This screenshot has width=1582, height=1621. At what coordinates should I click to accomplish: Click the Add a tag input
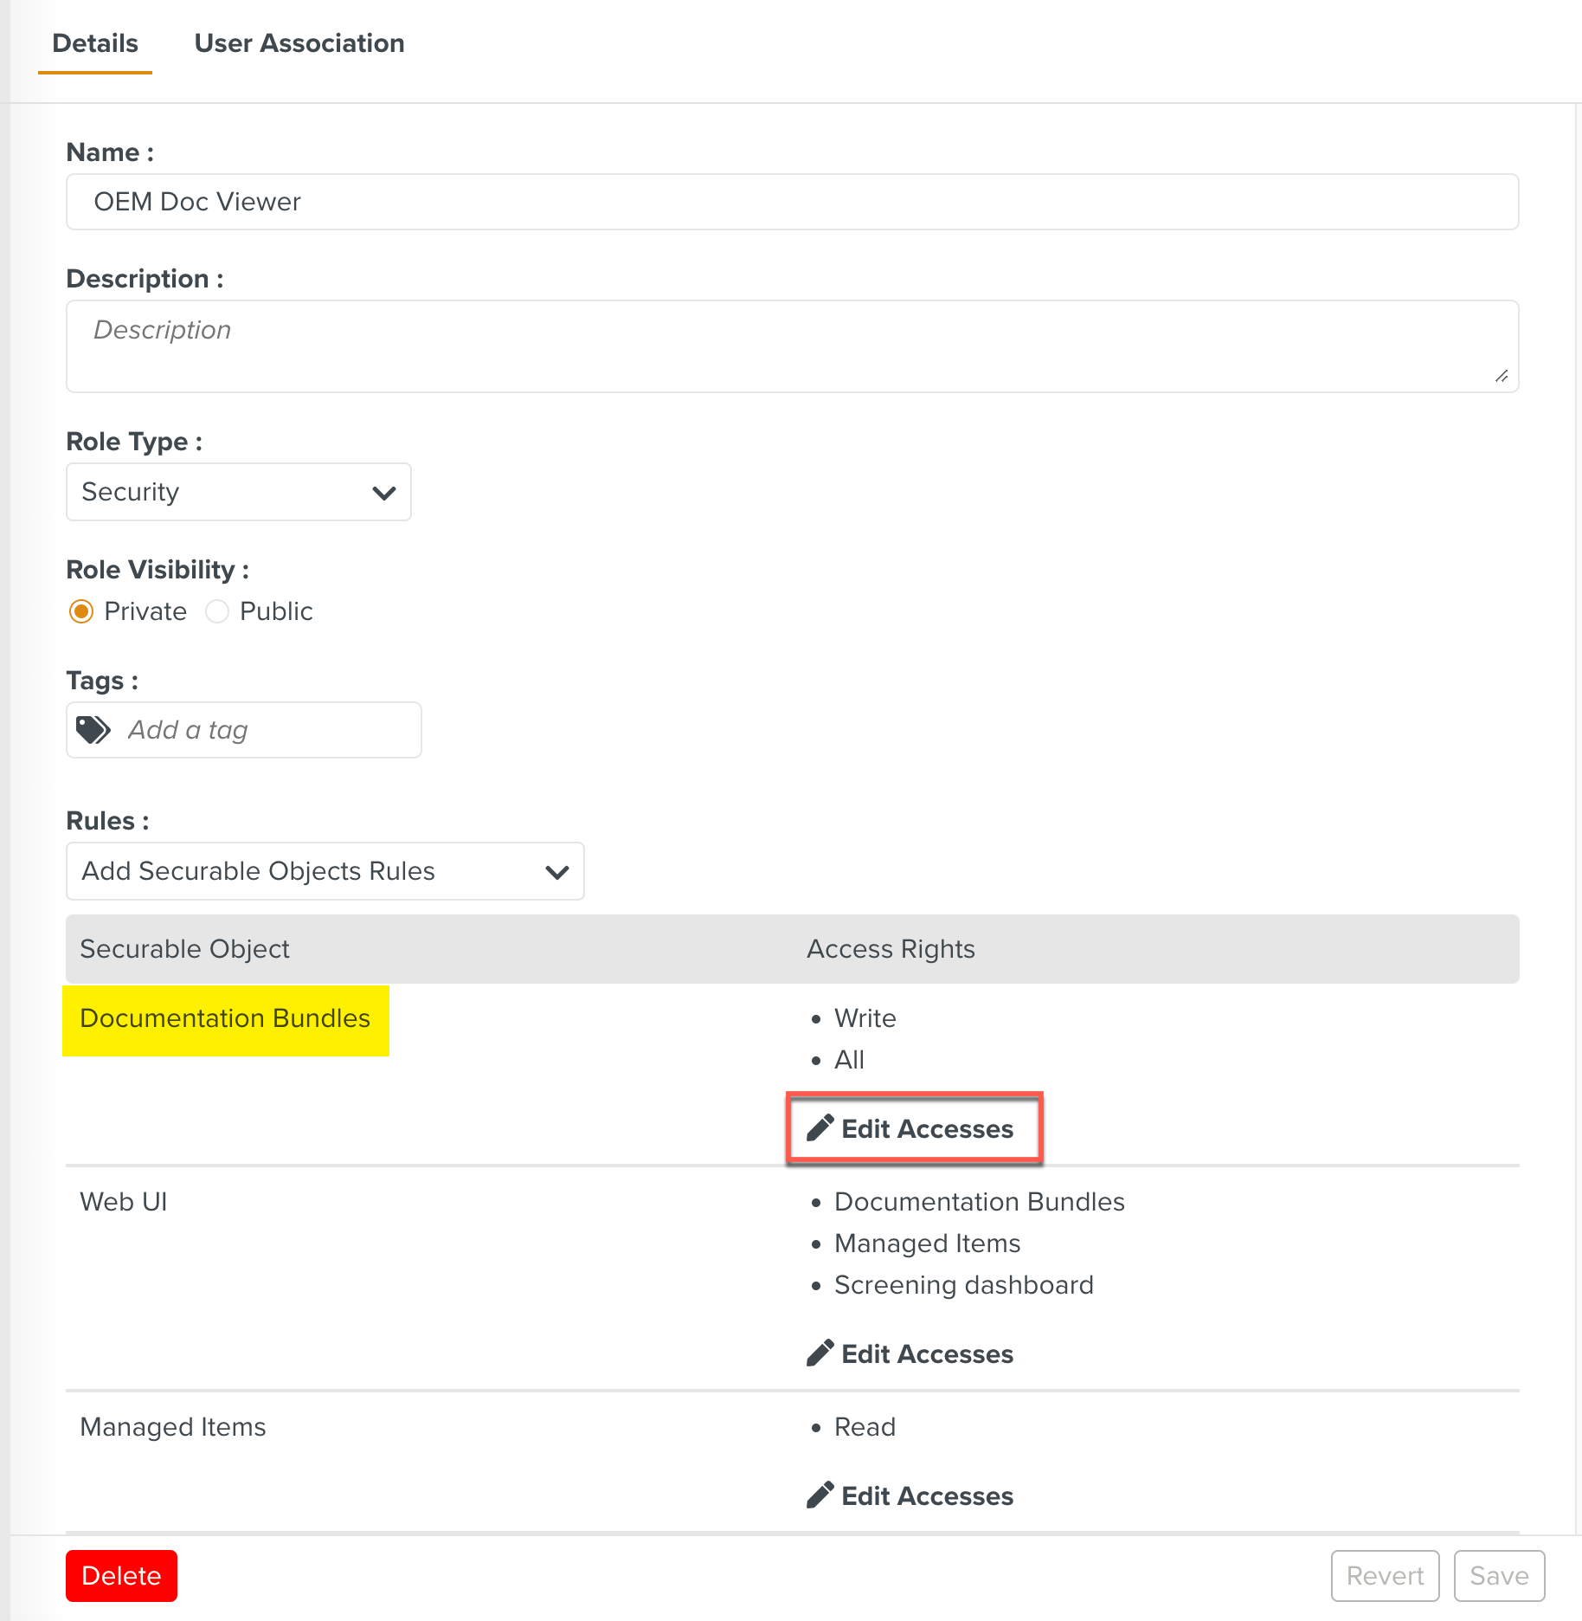268,730
